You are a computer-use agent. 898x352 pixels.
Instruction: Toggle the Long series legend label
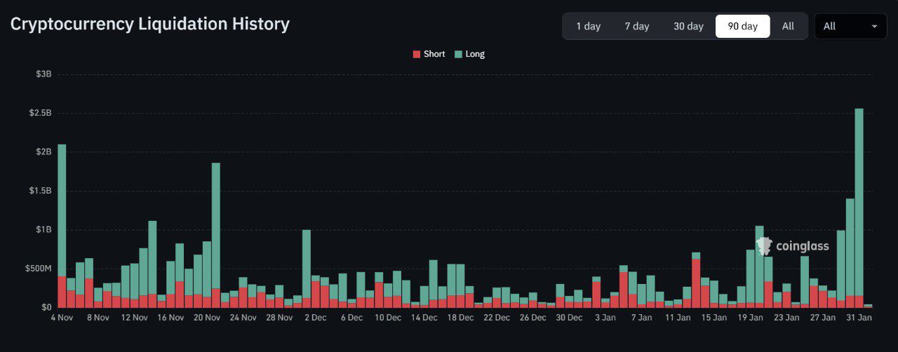point(475,54)
